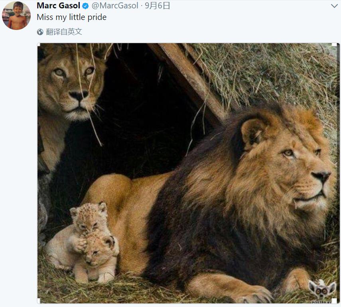Expand the tweet options chevron
Image resolution: width=341 pixels, height=307 pixels.
pyautogui.click(x=334, y=6)
